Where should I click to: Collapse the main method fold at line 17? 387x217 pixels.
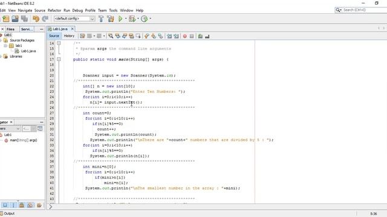(59, 59)
